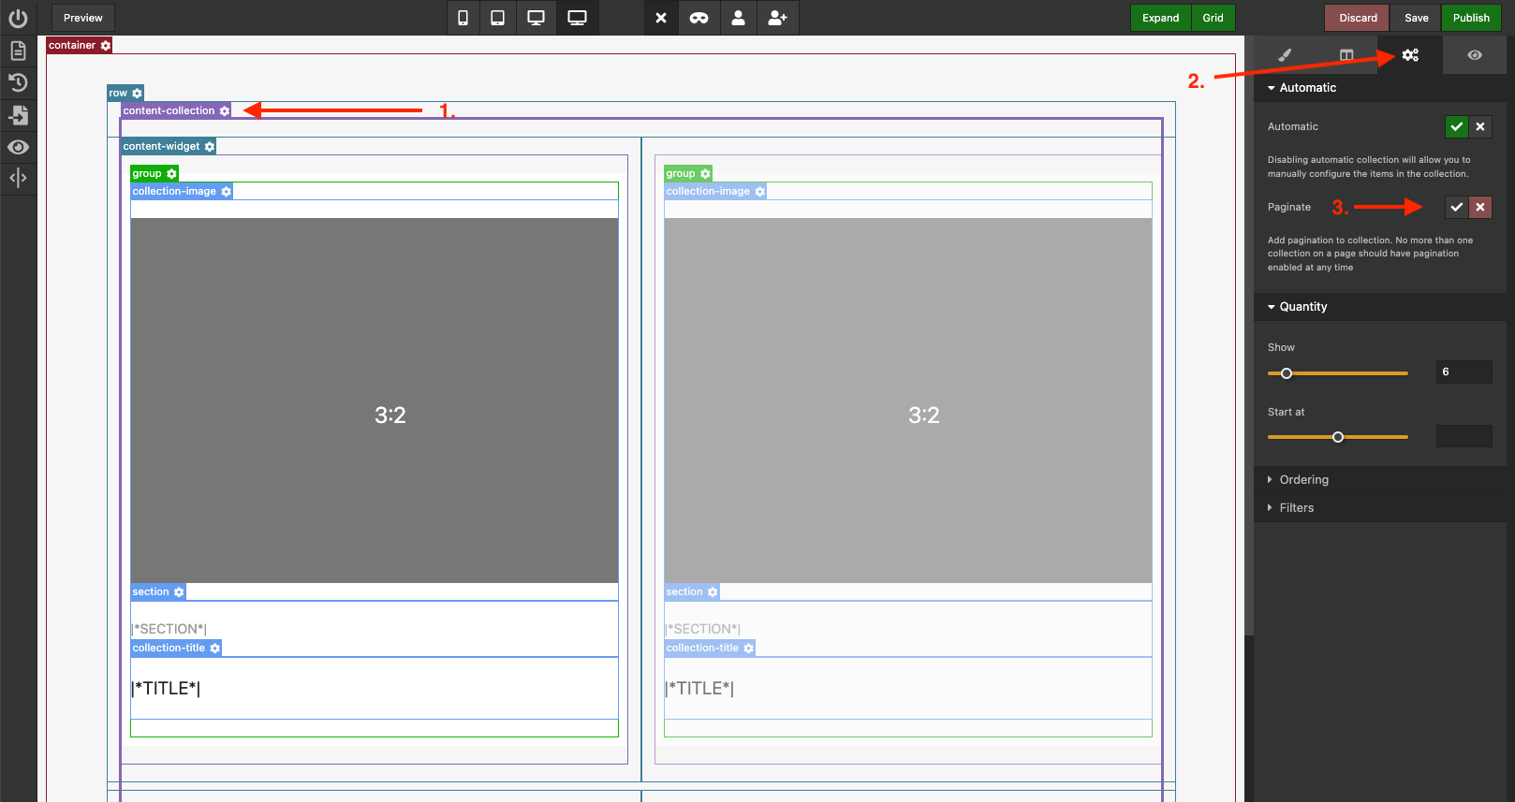Click the Start at input field

1464,436
